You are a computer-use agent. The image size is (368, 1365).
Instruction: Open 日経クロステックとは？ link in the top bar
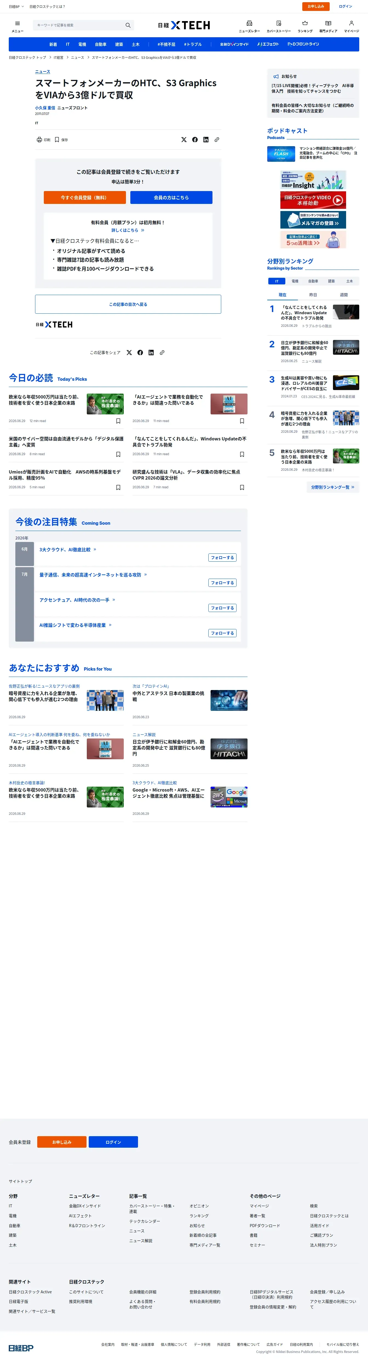47,6
